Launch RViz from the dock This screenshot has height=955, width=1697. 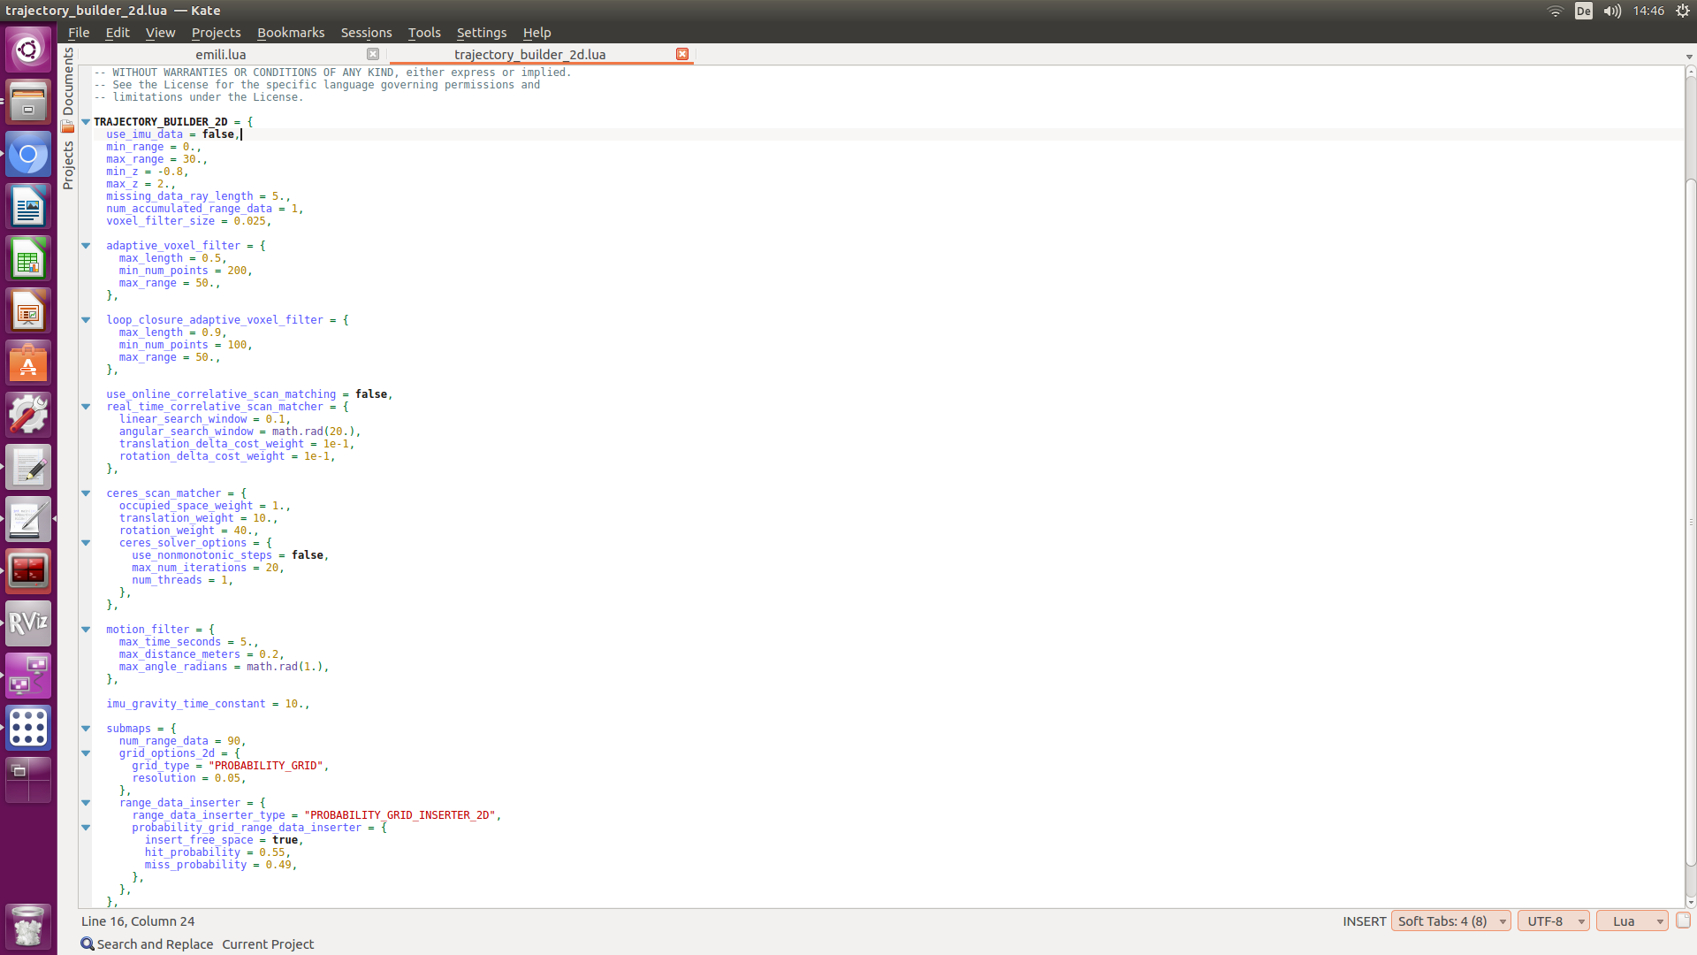click(28, 623)
